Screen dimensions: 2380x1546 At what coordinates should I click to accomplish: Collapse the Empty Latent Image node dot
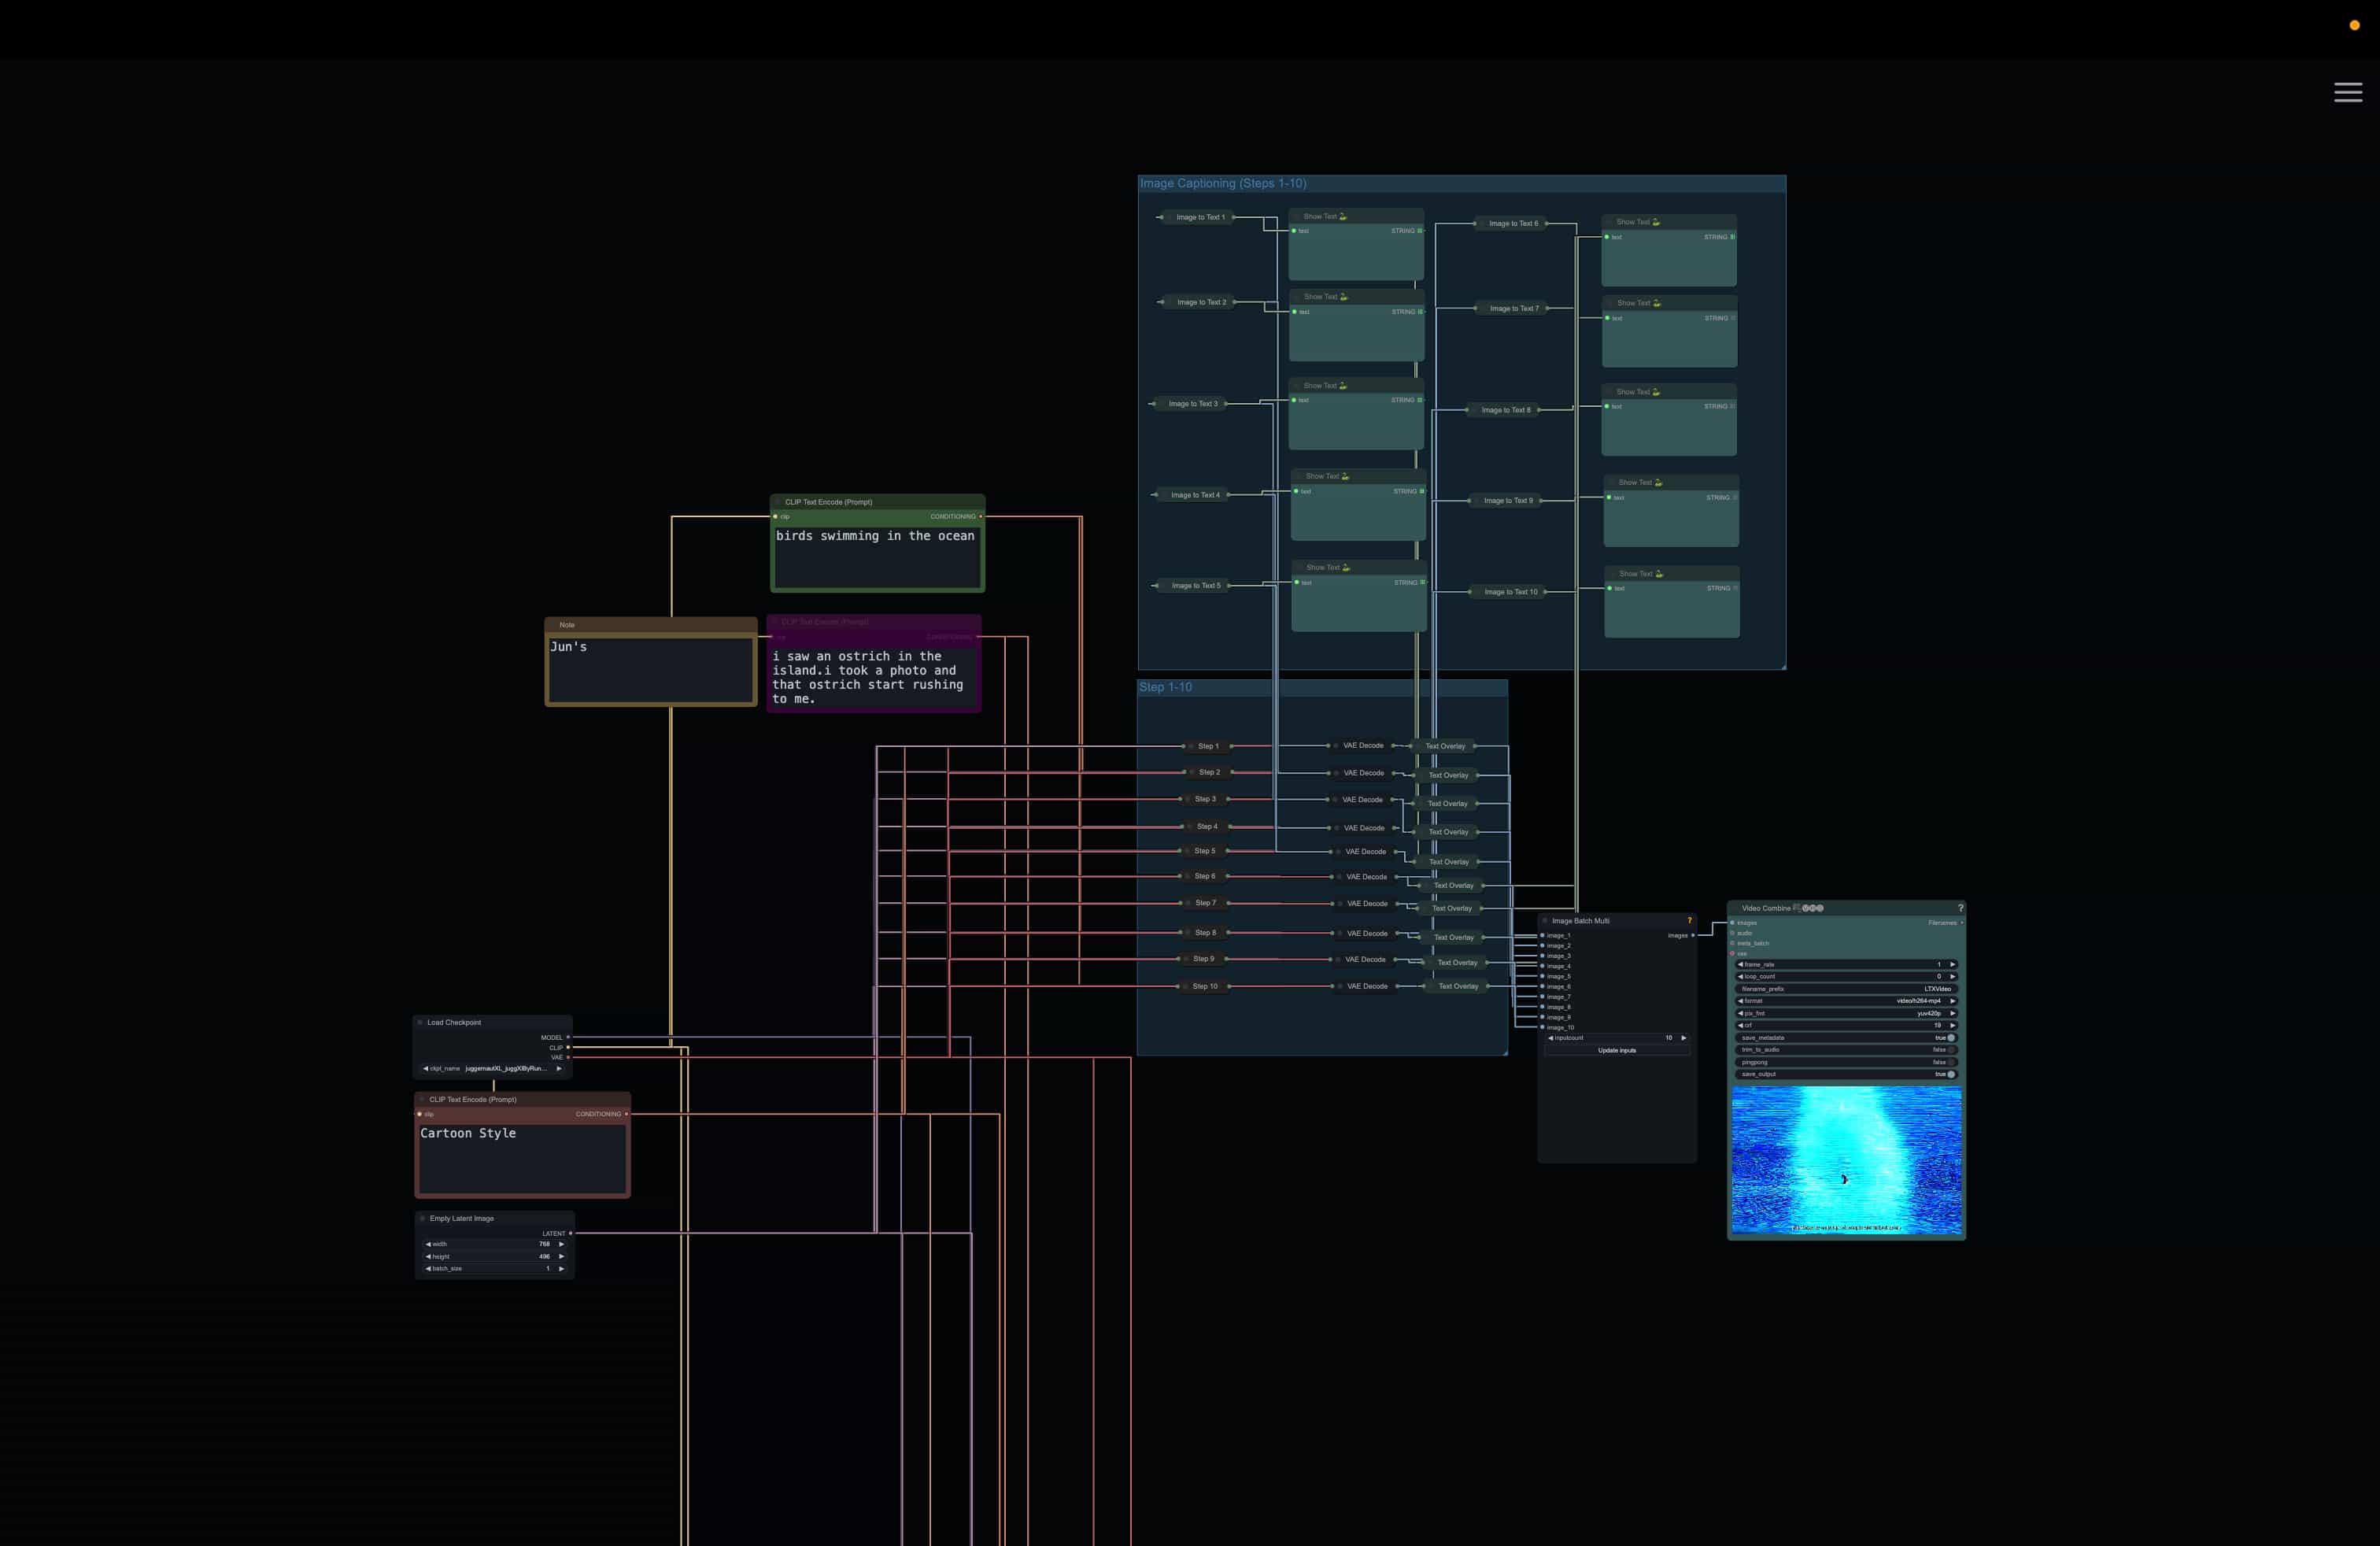(x=422, y=1218)
